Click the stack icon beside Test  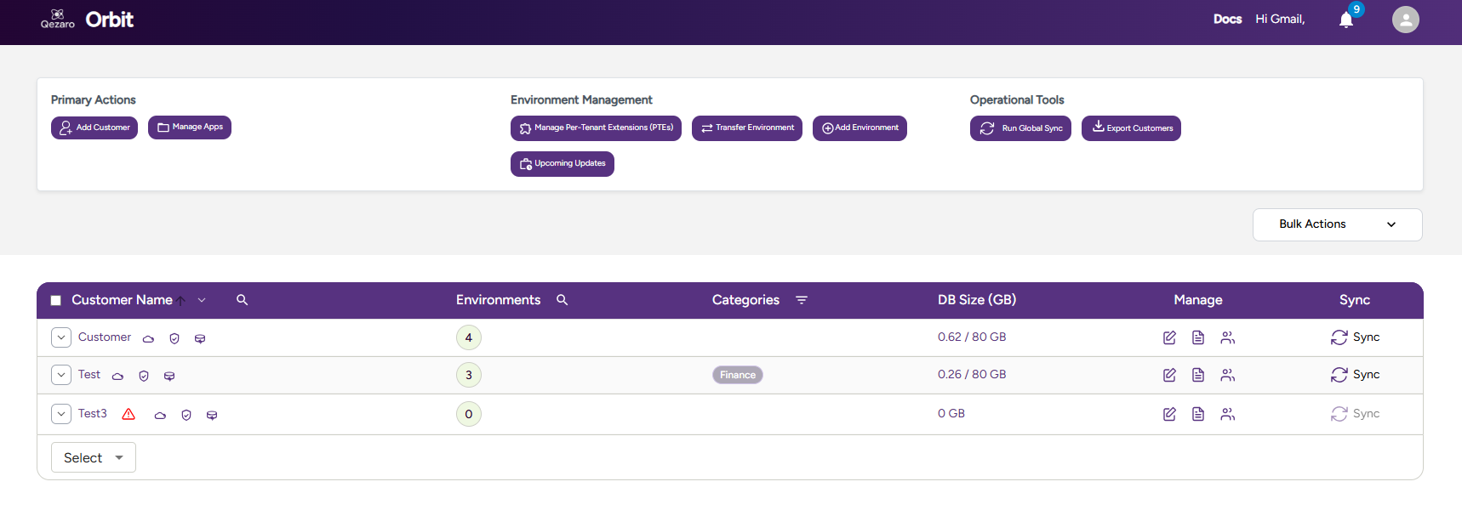169,376
